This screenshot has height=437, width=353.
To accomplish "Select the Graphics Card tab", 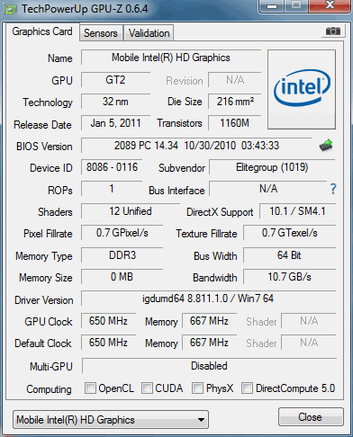I will (42, 31).
